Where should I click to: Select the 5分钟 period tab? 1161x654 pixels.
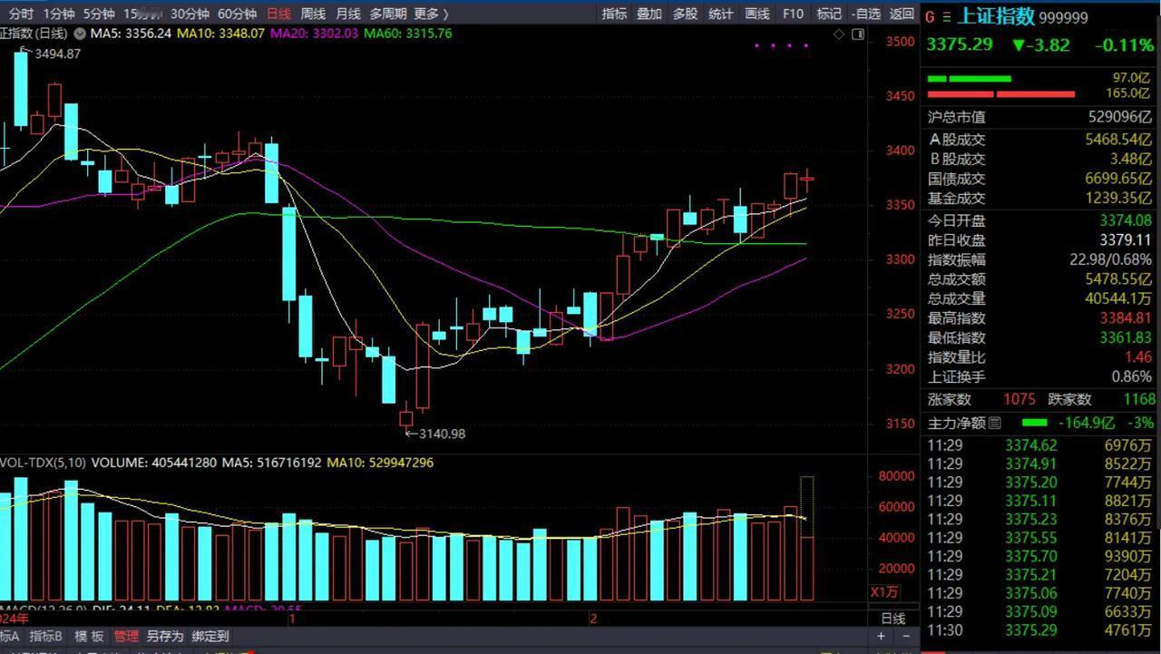[x=99, y=14]
